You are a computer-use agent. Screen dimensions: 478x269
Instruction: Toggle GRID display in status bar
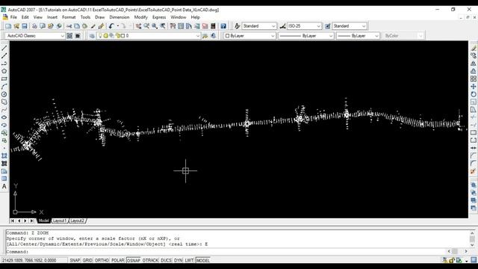pos(87,260)
